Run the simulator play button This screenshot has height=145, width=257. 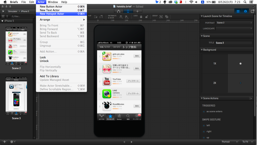3,11
